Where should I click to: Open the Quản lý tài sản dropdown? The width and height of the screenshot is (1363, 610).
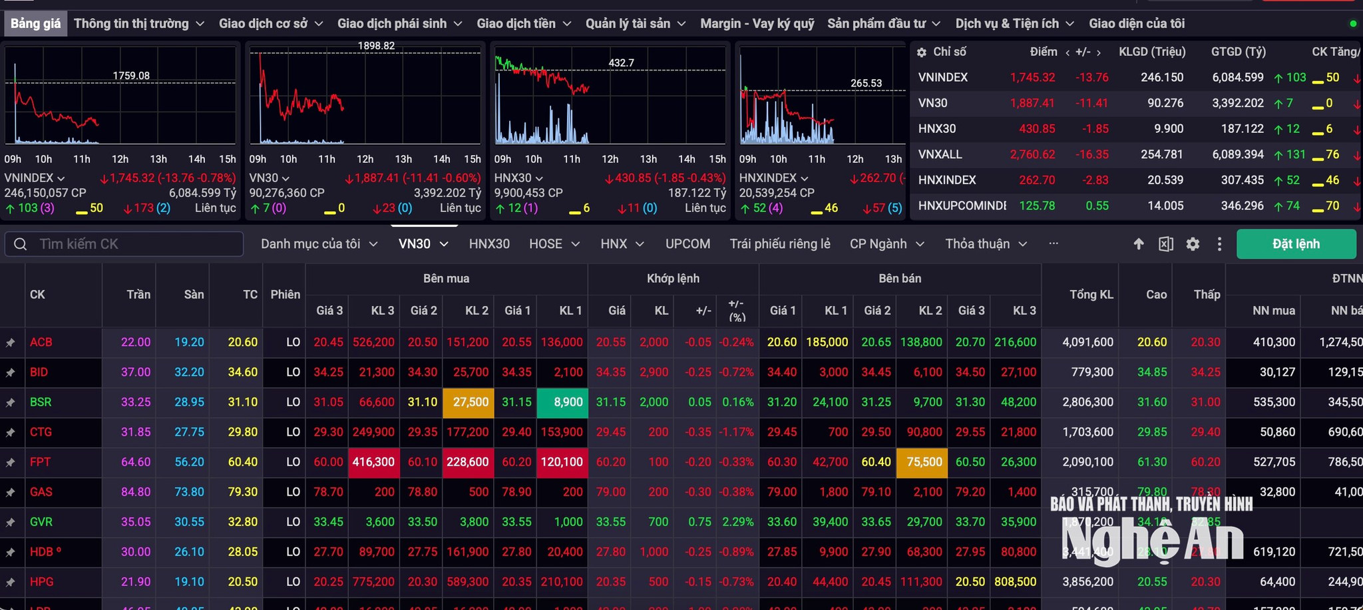(x=636, y=23)
